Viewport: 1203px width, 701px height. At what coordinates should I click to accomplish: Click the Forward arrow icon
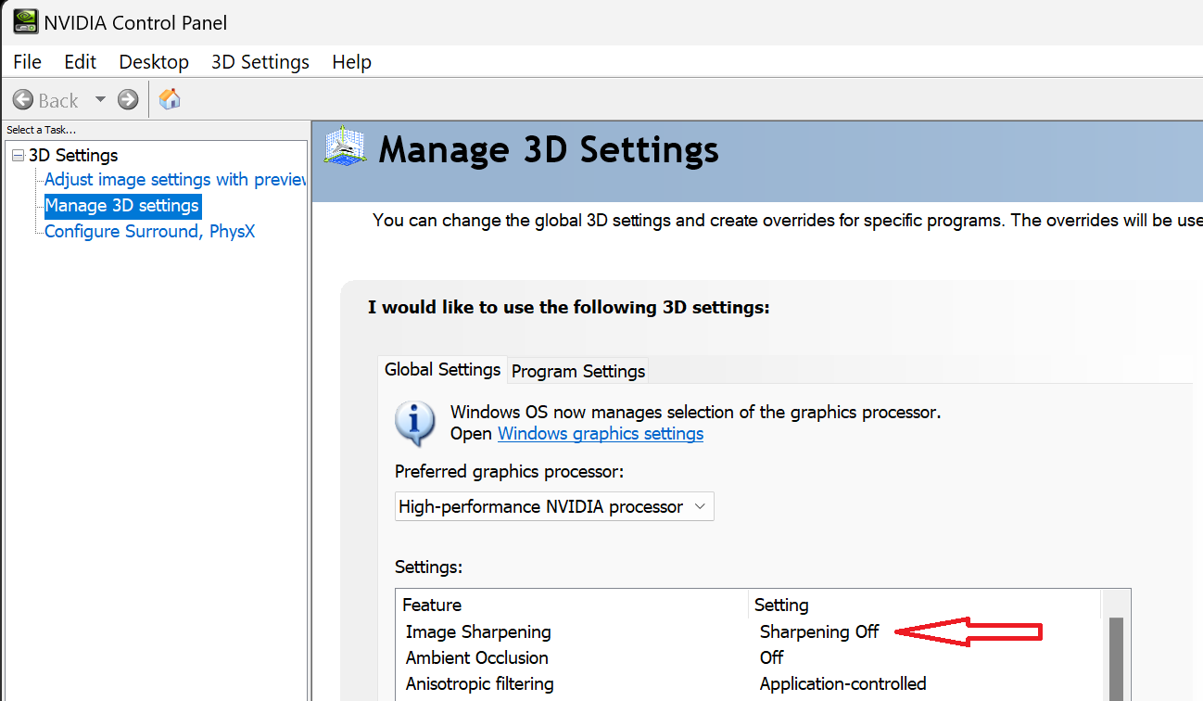(128, 99)
